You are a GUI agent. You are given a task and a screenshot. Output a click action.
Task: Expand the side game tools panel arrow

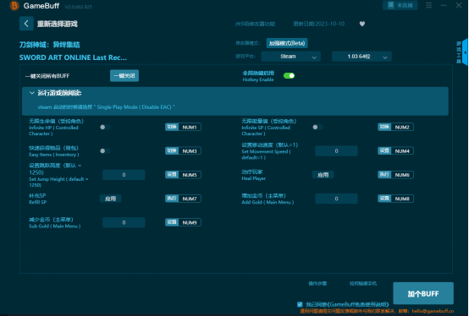pos(466,52)
